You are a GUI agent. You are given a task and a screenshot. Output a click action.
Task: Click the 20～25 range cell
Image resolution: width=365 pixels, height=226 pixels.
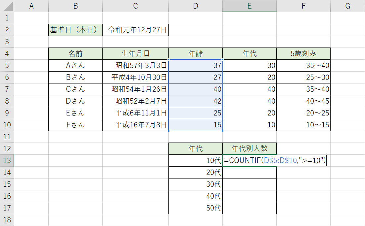[303, 113]
